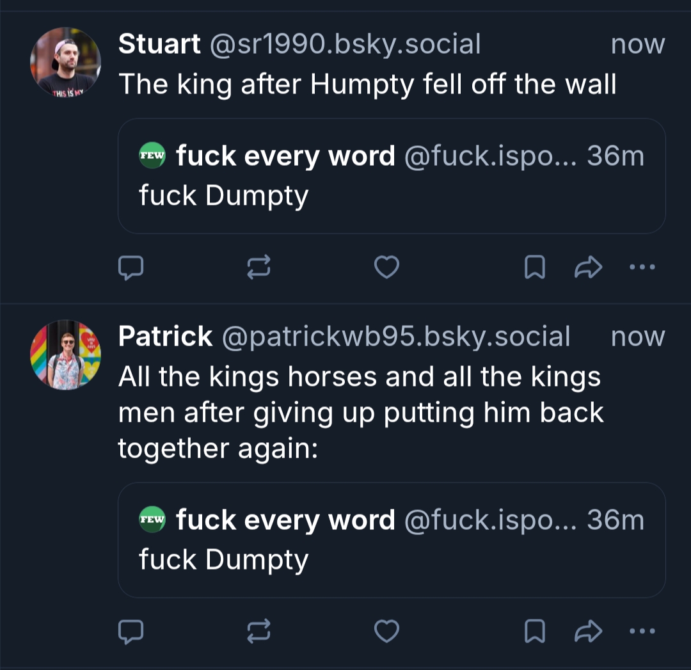
Task: Share Patrick's post with arrow icon
Action: [x=588, y=632]
